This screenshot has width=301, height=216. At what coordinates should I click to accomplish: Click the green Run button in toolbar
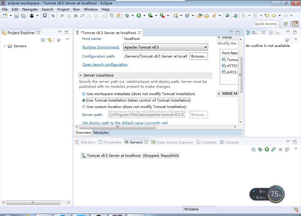[139, 16]
